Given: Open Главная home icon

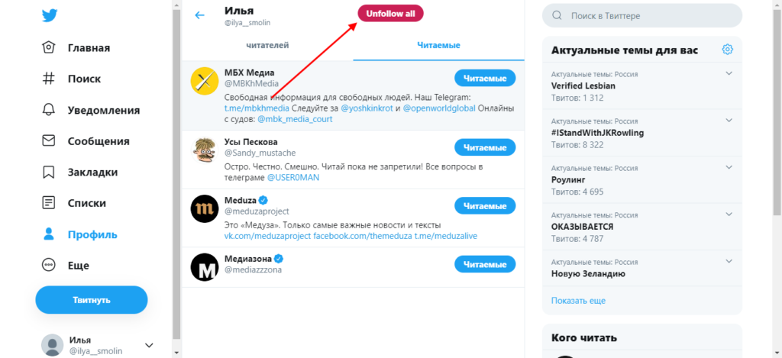Looking at the screenshot, I should (x=49, y=47).
